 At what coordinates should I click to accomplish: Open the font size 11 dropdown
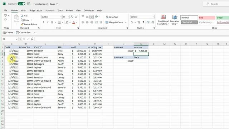68,17
